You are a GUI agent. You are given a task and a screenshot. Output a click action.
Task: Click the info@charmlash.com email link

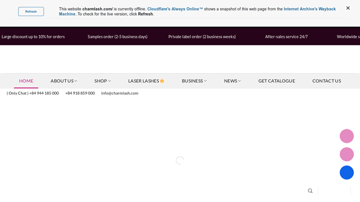click(120, 93)
